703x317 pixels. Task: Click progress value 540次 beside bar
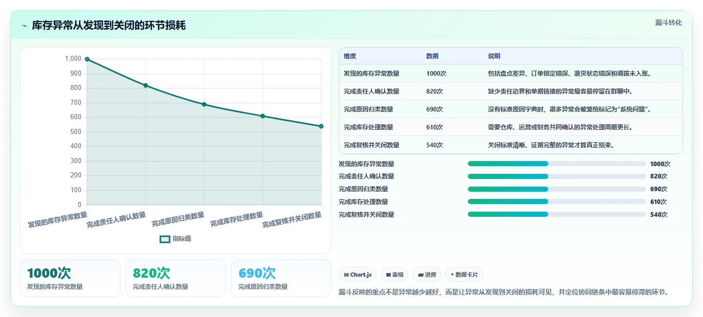(658, 215)
